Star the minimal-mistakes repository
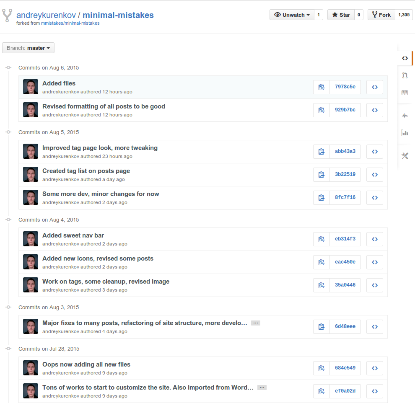Screen dimensions: 415x403 tap(341, 15)
